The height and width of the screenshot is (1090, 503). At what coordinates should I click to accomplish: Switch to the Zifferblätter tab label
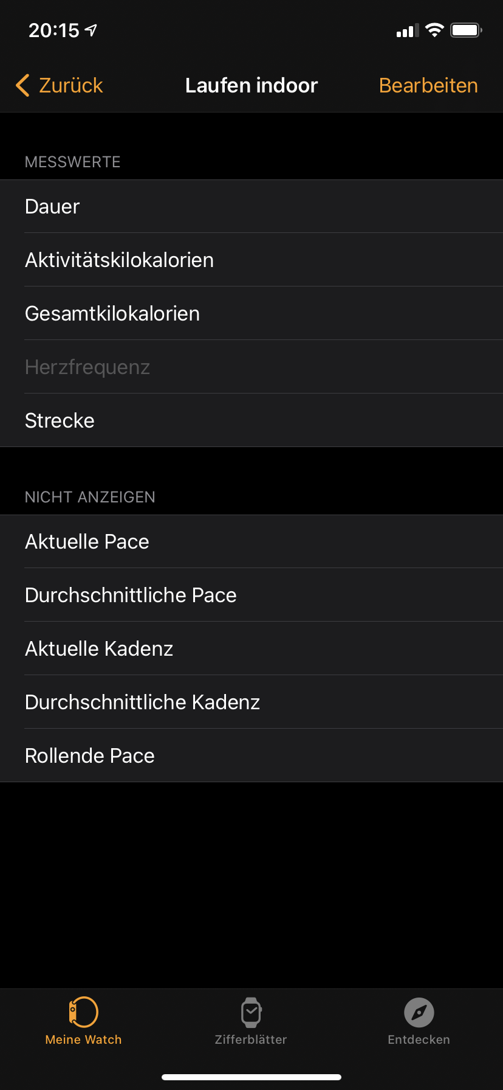pyautogui.click(x=251, y=1040)
